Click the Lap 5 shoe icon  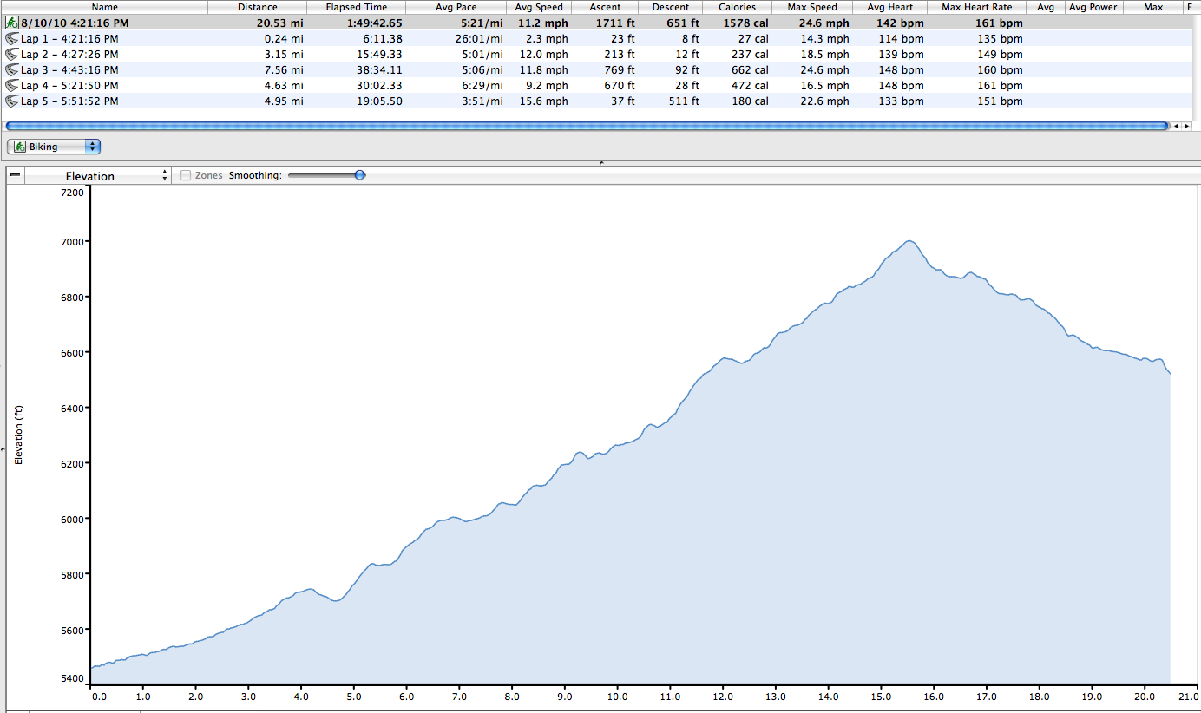tap(12, 101)
